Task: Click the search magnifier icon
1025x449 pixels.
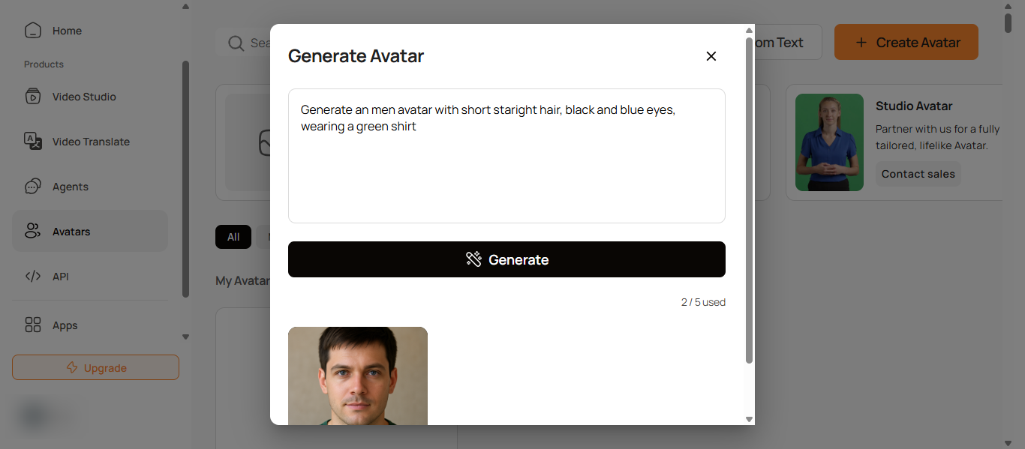Action: (236, 43)
